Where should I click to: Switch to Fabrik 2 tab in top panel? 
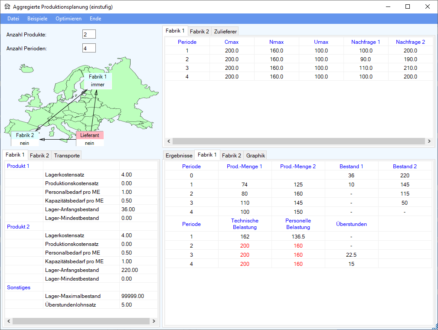(x=199, y=31)
